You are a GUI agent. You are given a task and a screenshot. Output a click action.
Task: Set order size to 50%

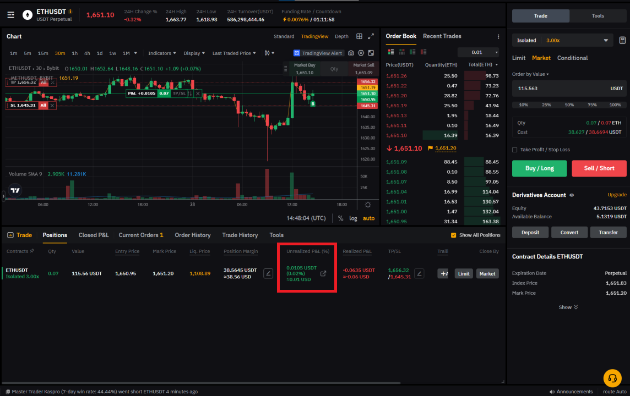pos(569,105)
